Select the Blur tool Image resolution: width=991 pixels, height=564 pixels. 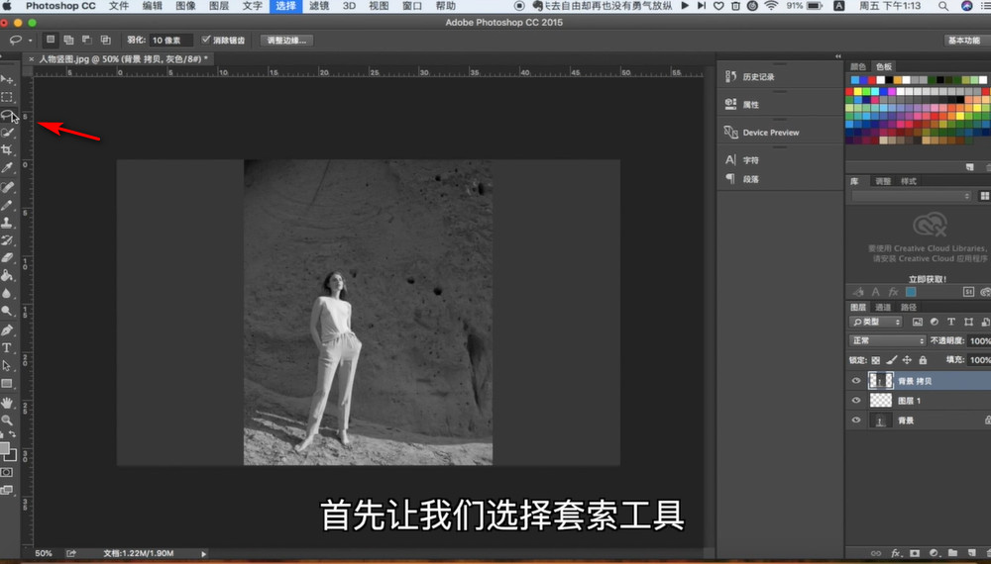click(x=7, y=293)
